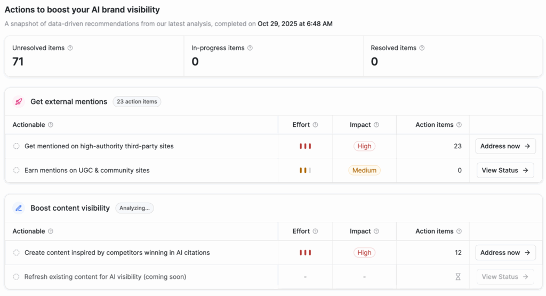The height and width of the screenshot is (296, 546).
Task: Open View Status for UGC & community mentions
Action: click(505, 171)
